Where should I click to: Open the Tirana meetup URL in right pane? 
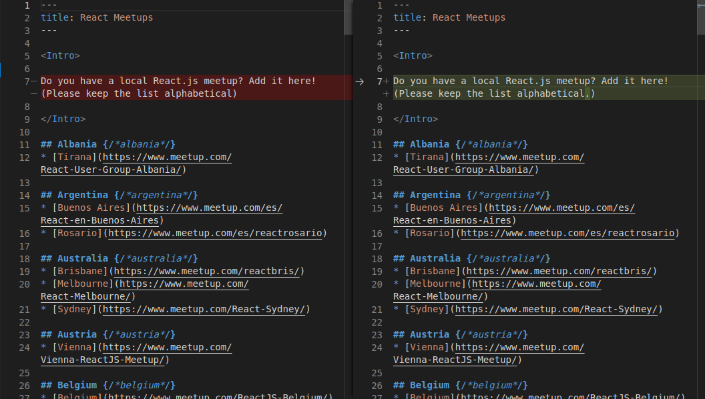tap(489, 163)
